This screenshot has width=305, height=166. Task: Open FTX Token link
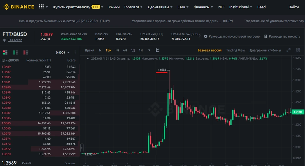click(x=15, y=40)
